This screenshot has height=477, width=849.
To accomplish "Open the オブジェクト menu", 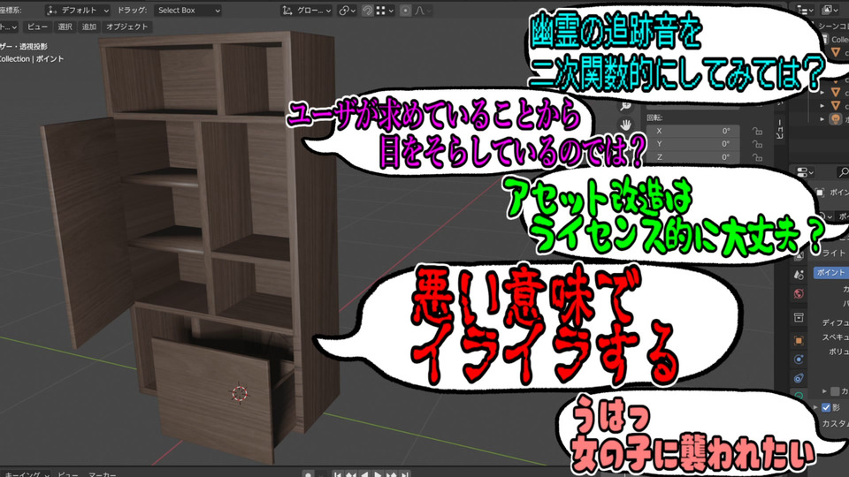I will [x=126, y=26].
